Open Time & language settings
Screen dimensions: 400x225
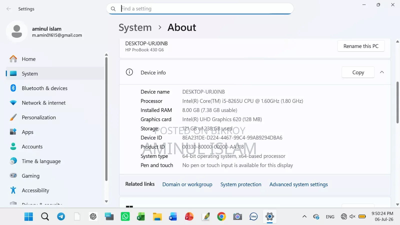click(x=55, y=161)
